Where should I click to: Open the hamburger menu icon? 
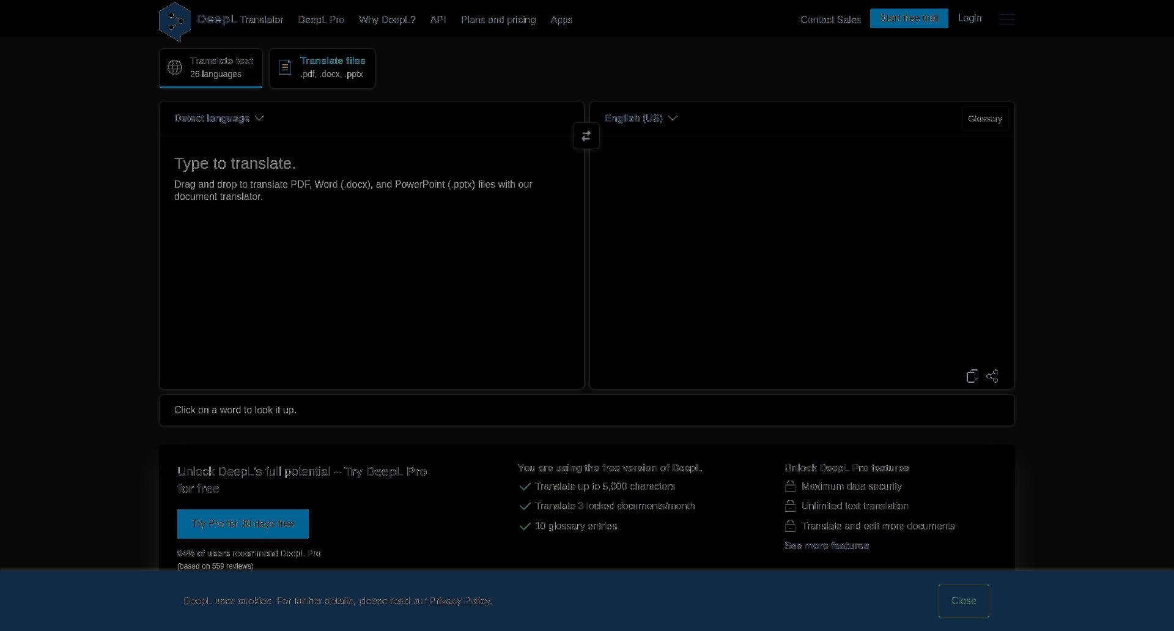click(1006, 19)
